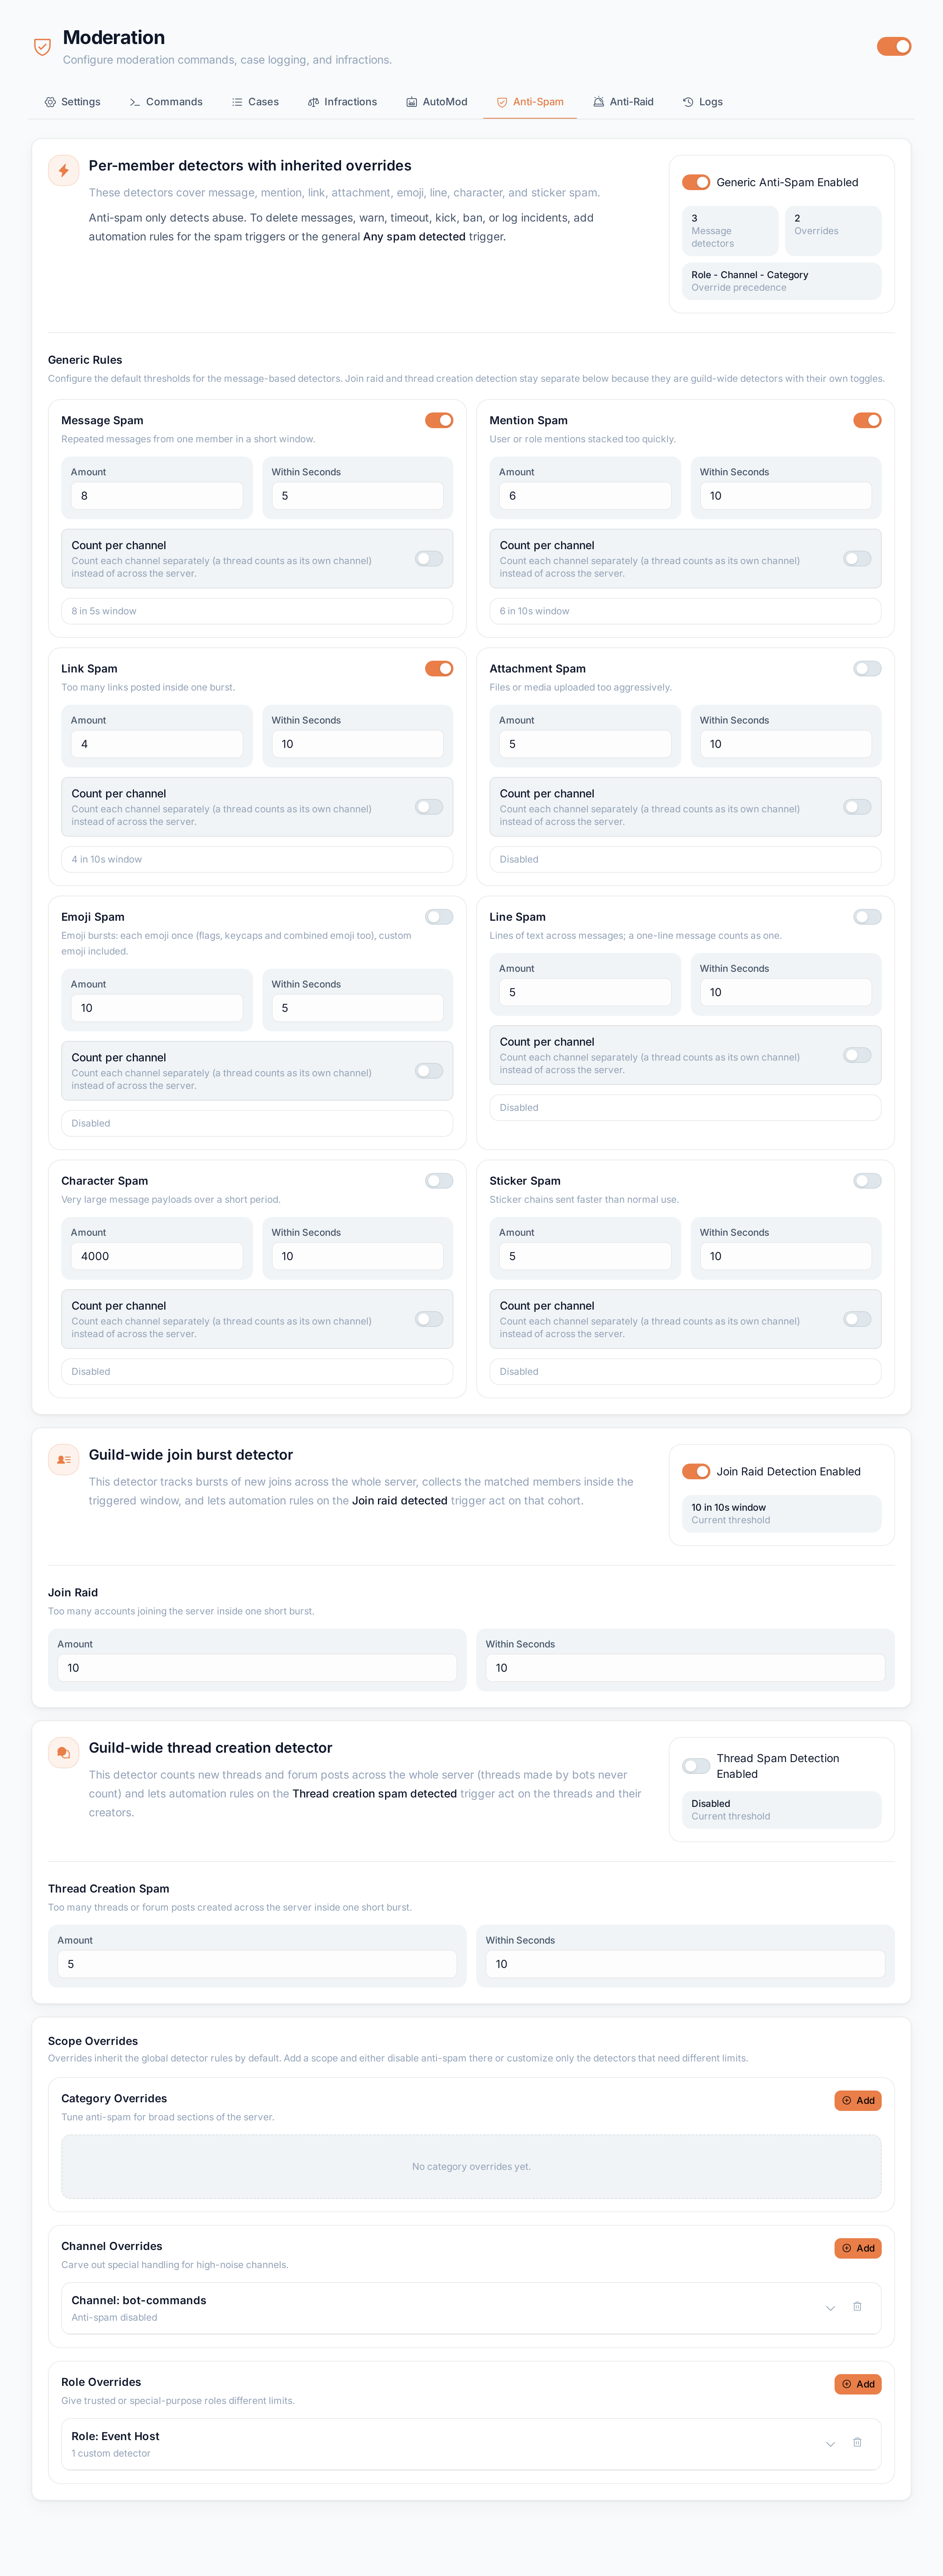Click the '8 in 5s window' summary text
The height and width of the screenshot is (2576, 943).
(x=104, y=611)
